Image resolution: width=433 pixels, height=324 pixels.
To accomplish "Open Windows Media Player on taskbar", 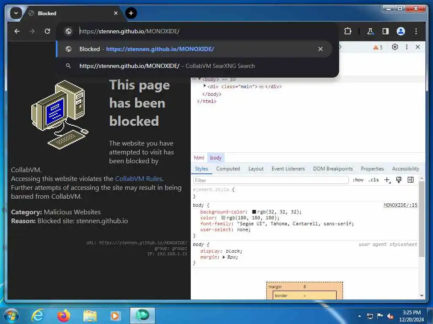I will 115,316.
